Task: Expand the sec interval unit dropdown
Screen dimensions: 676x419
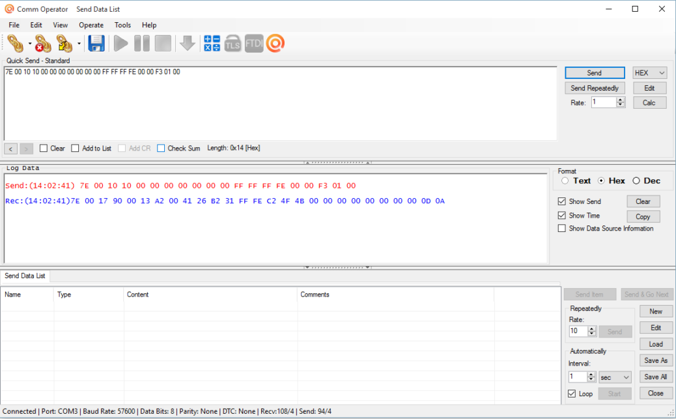Action: point(616,377)
